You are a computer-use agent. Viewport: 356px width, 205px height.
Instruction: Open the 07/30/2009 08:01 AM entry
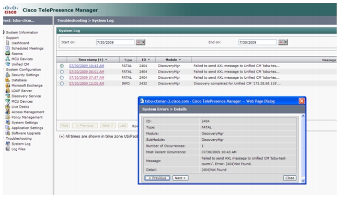(x=86, y=71)
